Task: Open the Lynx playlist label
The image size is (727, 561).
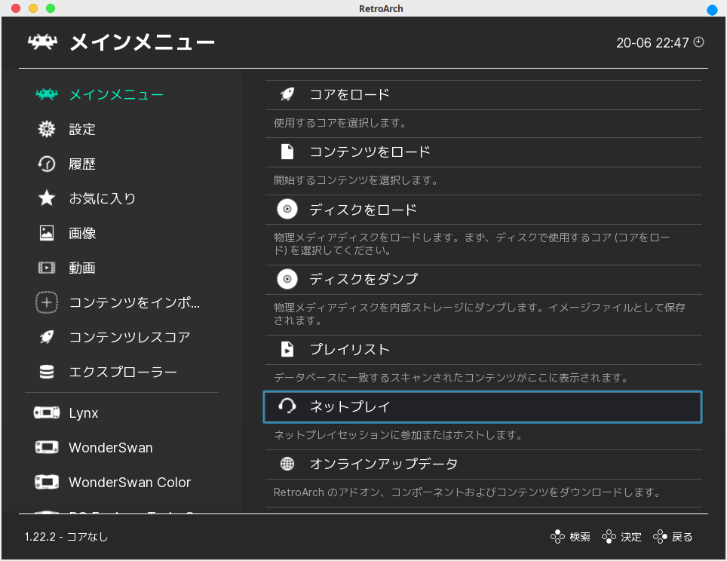Action: coord(84,413)
